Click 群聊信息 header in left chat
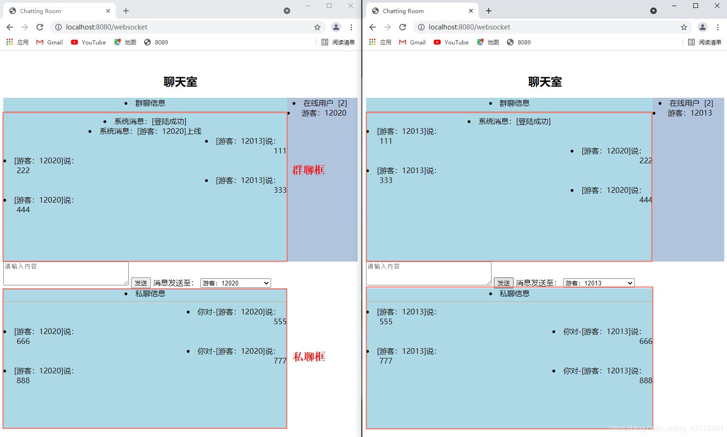Screen dimensions: 727x437 [x=150, y=103]
